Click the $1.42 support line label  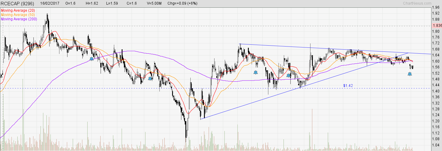pyautogui.click(x=348, y=85)
